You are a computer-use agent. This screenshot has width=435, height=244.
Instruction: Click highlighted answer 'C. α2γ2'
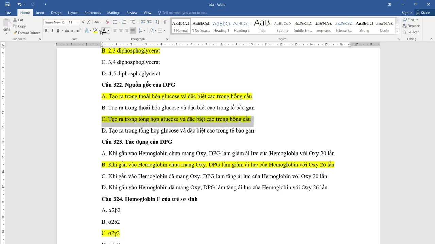click(x=110, y=233)
